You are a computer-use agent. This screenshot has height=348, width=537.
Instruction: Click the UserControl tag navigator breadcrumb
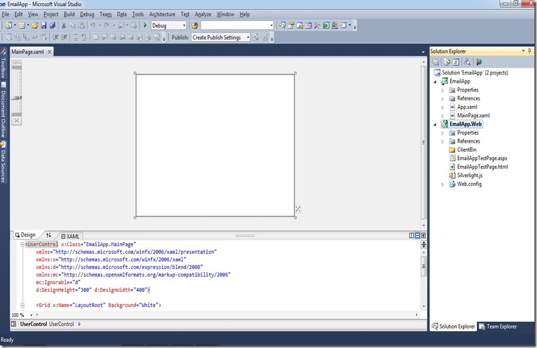[47, 324]
